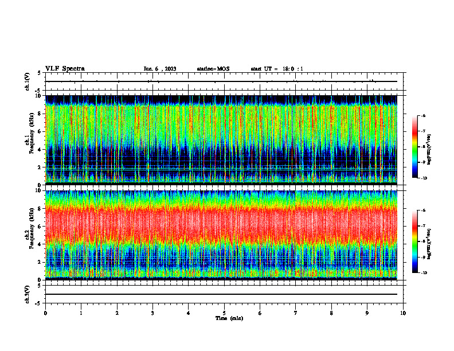Click the ch.3 voltage waveform trace panel
This screenshot has height=351, width=454.
pos(224,294)
